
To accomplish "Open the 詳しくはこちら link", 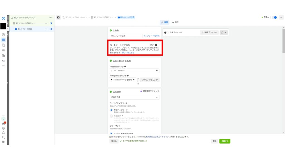I will (128, 52).
